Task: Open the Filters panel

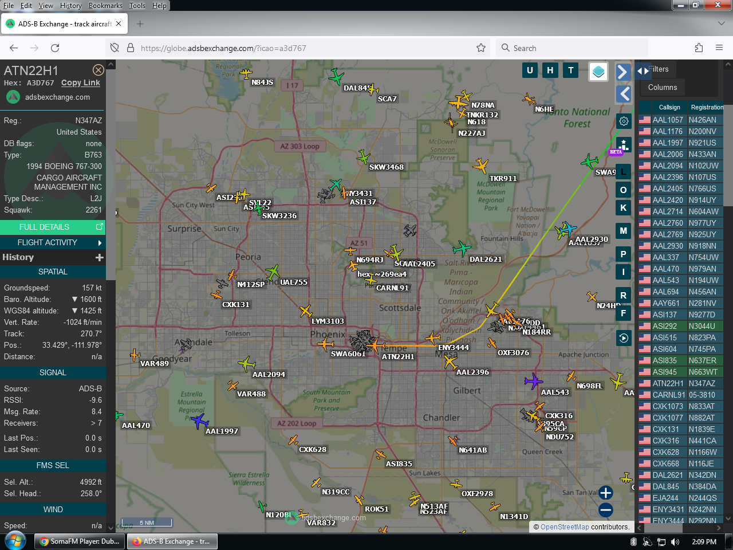Action: point(659,69)
